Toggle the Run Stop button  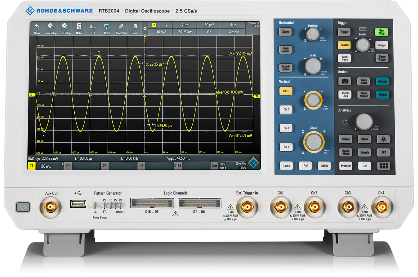[x=381, y=32]
